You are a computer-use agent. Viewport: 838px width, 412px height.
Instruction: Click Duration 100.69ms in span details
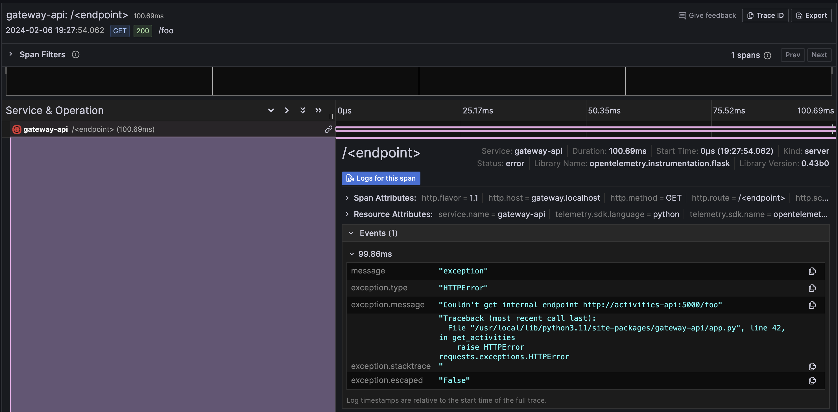click(609, 151)
